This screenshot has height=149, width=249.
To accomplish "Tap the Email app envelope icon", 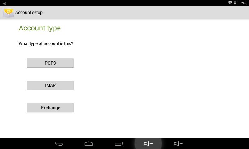I will coord(9,13).
